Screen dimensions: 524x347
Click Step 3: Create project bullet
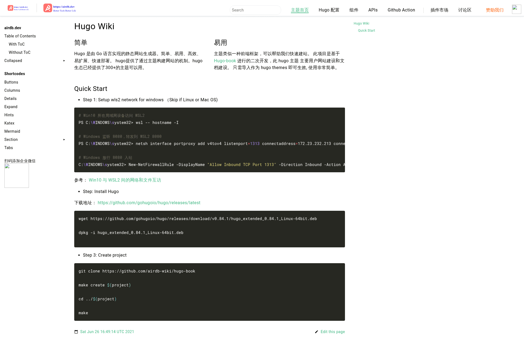click(105, 255)
